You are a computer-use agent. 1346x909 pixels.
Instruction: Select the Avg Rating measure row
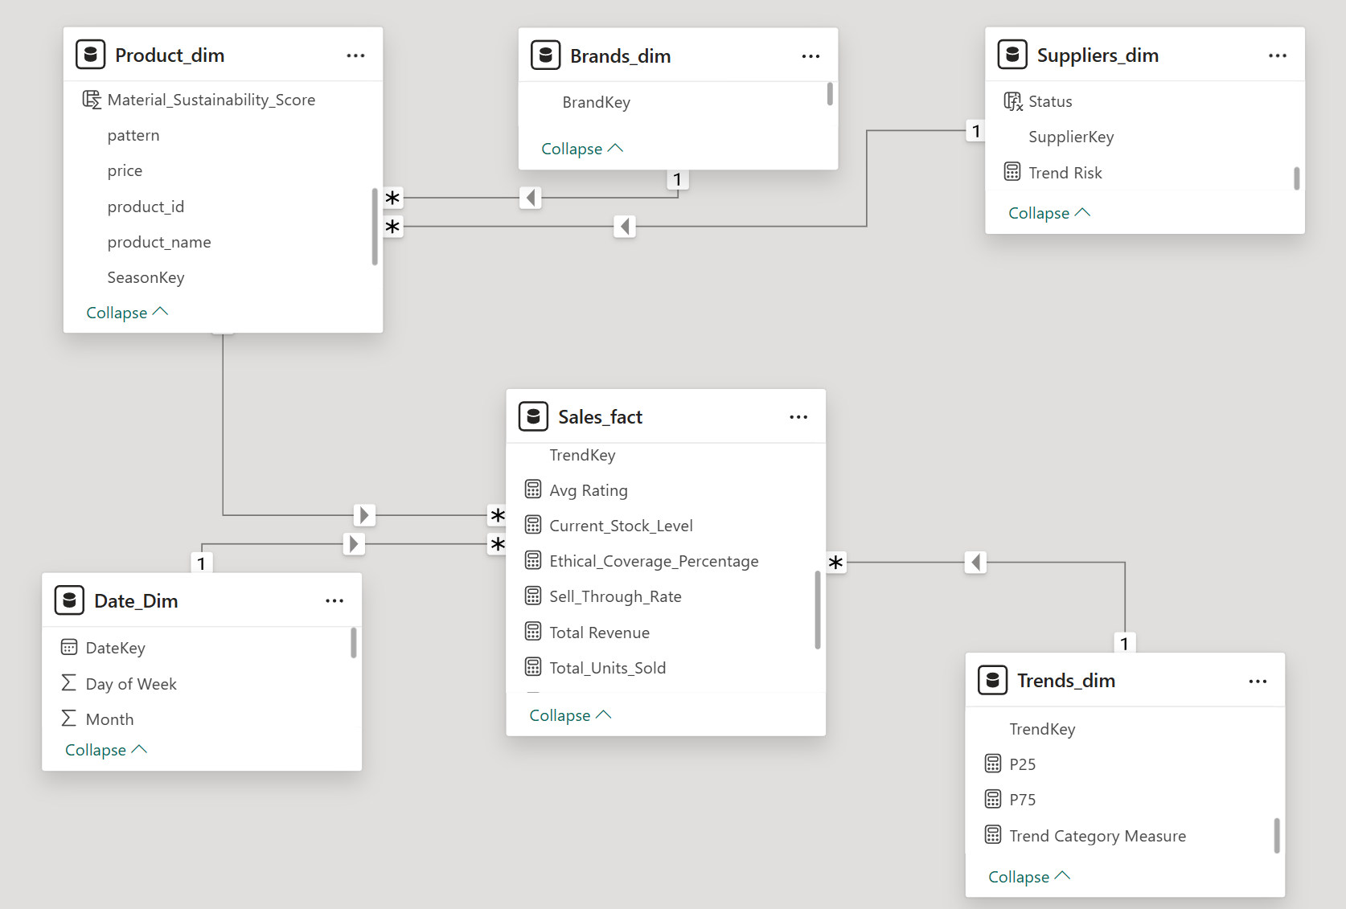[588, 489]
